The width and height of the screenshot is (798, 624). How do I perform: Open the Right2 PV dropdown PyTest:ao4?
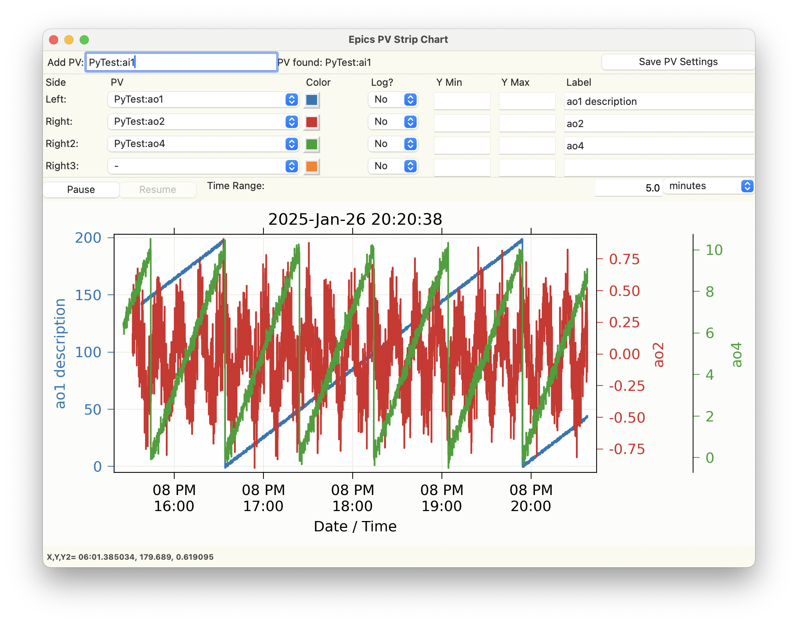[203, 144]
